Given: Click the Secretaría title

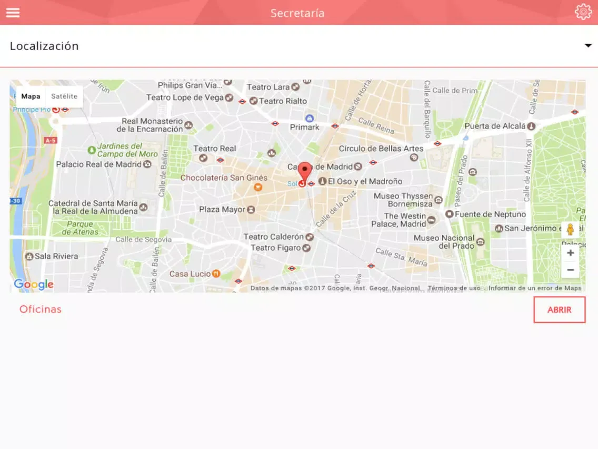Looking at the screenshot, I should (x=297, y=13).
